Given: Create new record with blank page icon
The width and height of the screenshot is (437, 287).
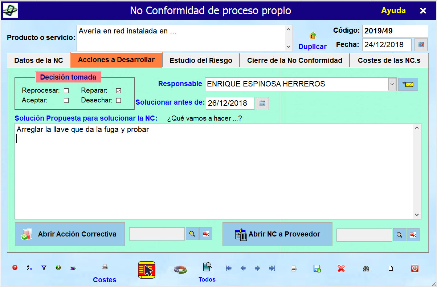Looking at the screenshot, I should 391,268.
